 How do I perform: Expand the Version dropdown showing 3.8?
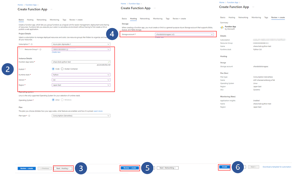[x=81, y=80]
